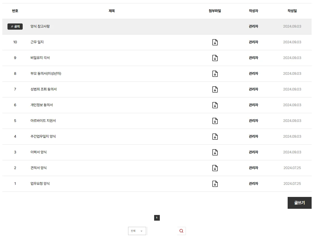Download the 업무요청 양식 attachment
Viewport: 316px width, 241px height.
pyautogui.click(x=215, y=184)
